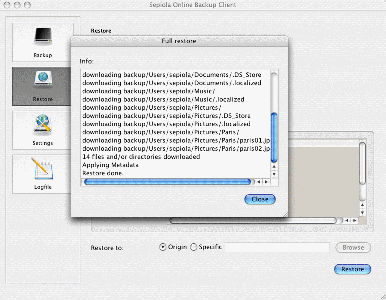Image resolution: width=386 pixels, height=300 pixels.
Task: Click the Restore to path text field
Action: 277,247
